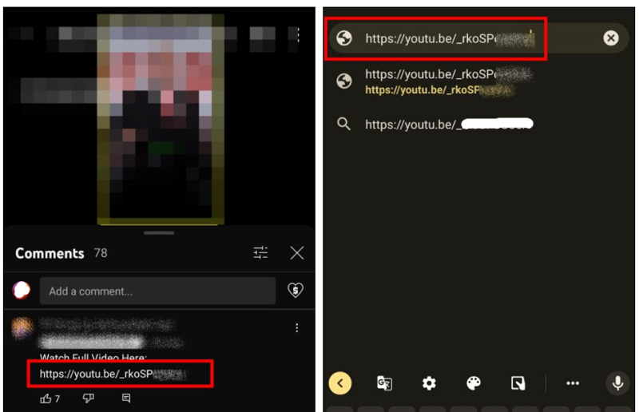639x412 pixels.
Task: Clear the address bar with X button
Action: click(x=610, y=38)
